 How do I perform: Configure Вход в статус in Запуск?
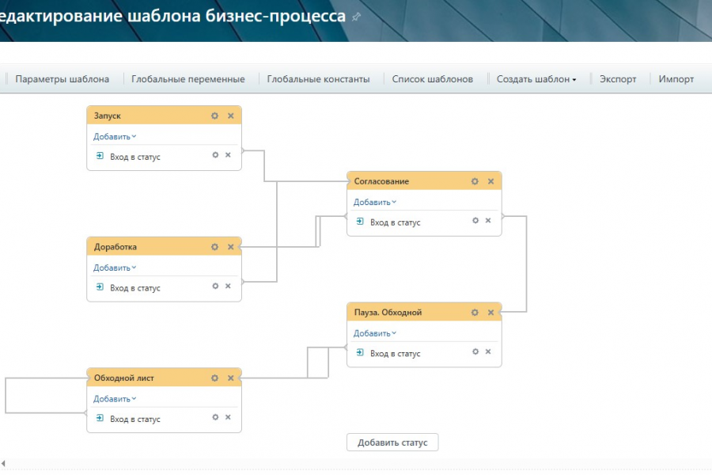pyautogui.click(x=215, y=155)
